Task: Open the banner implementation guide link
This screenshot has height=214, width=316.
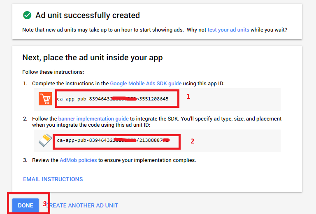Action: click(93, 118)
